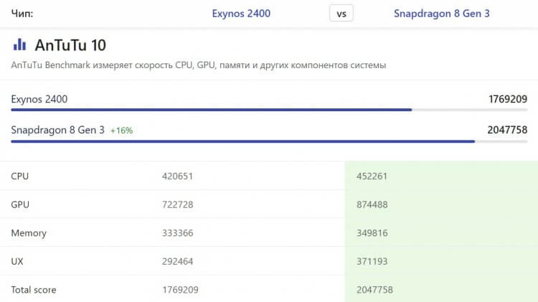Click the UX value 292464

coord(177,262)
